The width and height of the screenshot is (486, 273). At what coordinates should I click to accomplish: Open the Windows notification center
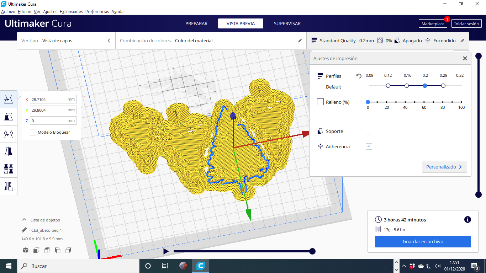click(x=475, y=266)
